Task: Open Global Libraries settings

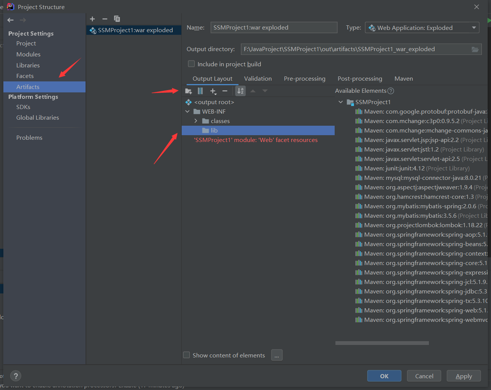Action: [37, 118]
